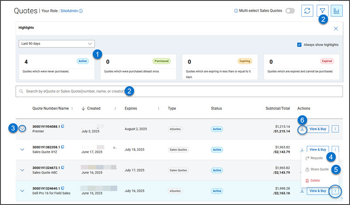Click View & Buy for Premier quote
The image size is (350, 205).
[318, 129]
